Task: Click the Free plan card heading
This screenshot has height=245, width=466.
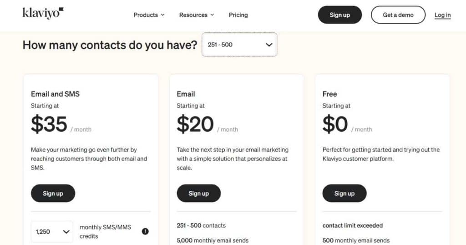Action: (329, 94)
